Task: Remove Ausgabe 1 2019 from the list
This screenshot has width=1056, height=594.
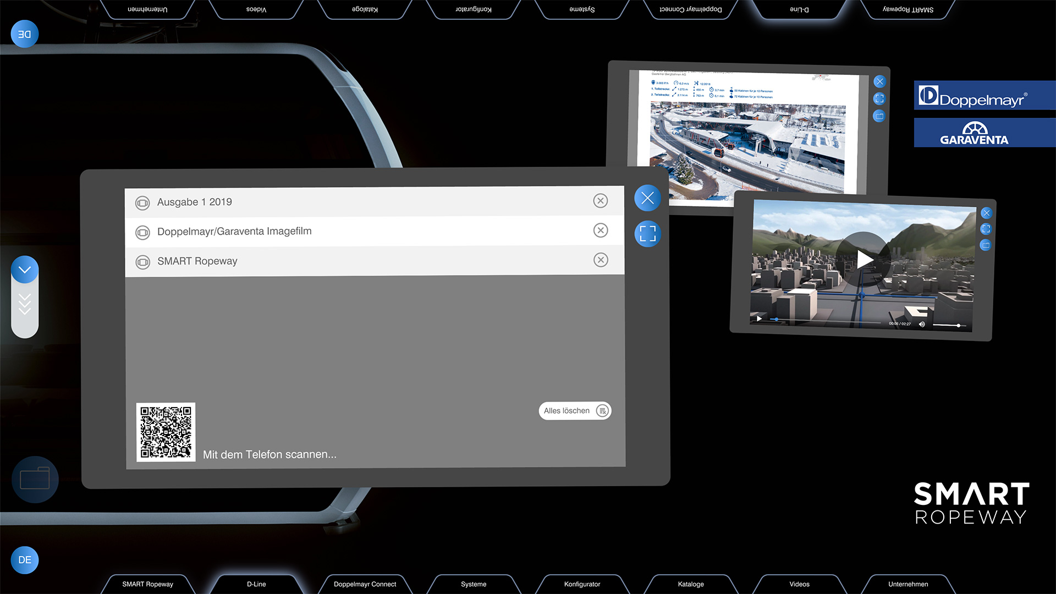Action: pyautogui.click(x=601, y=201)
